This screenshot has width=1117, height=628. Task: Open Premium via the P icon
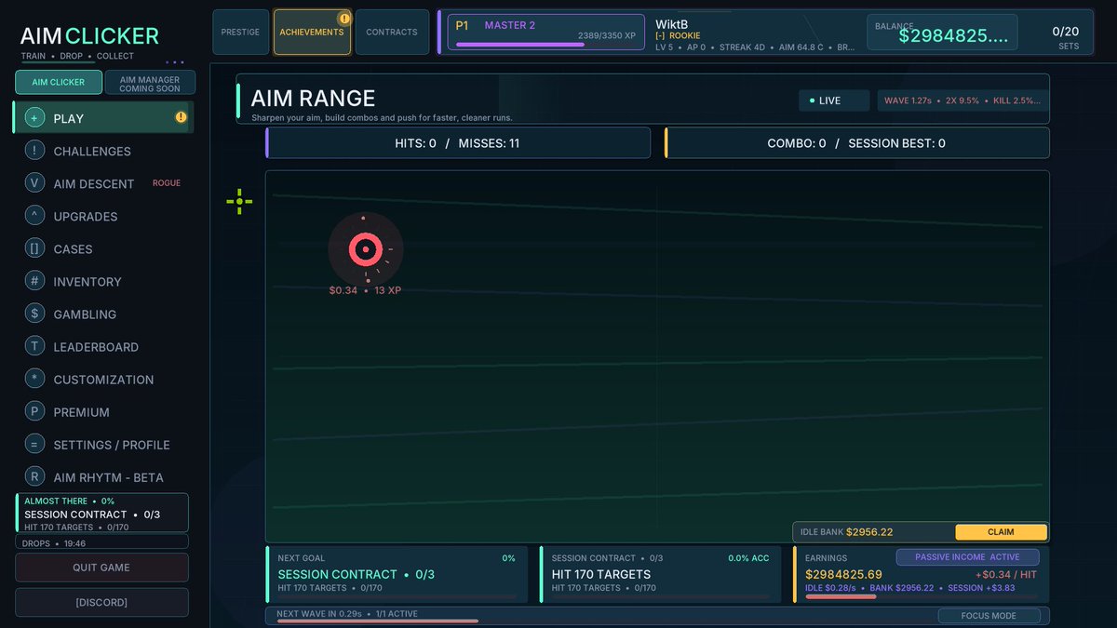[x=34, y=411]
